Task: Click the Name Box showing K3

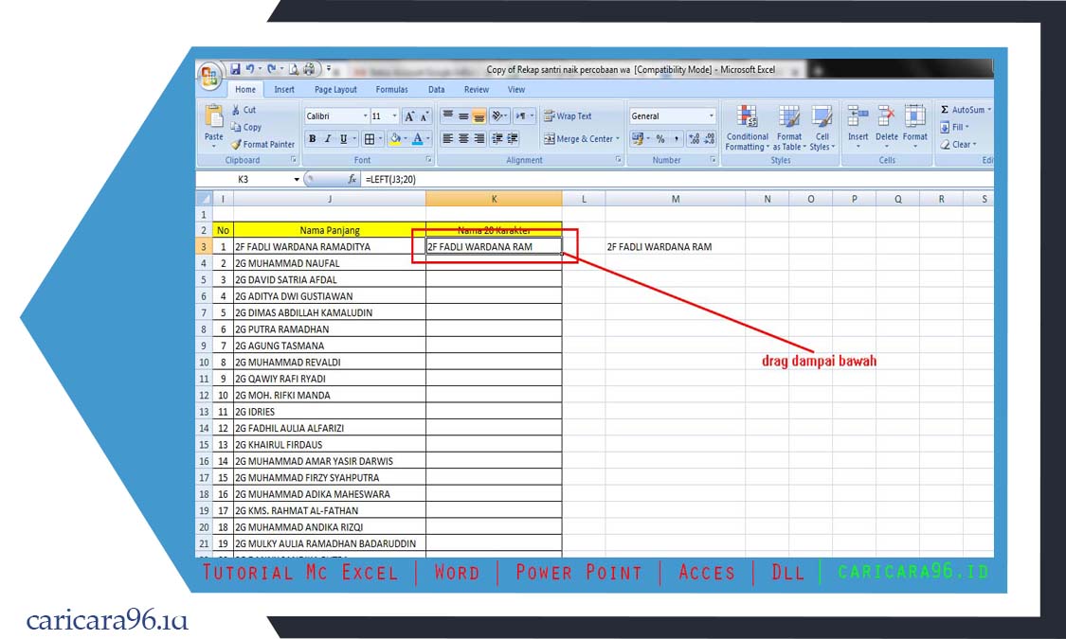Action: [244, 179]
